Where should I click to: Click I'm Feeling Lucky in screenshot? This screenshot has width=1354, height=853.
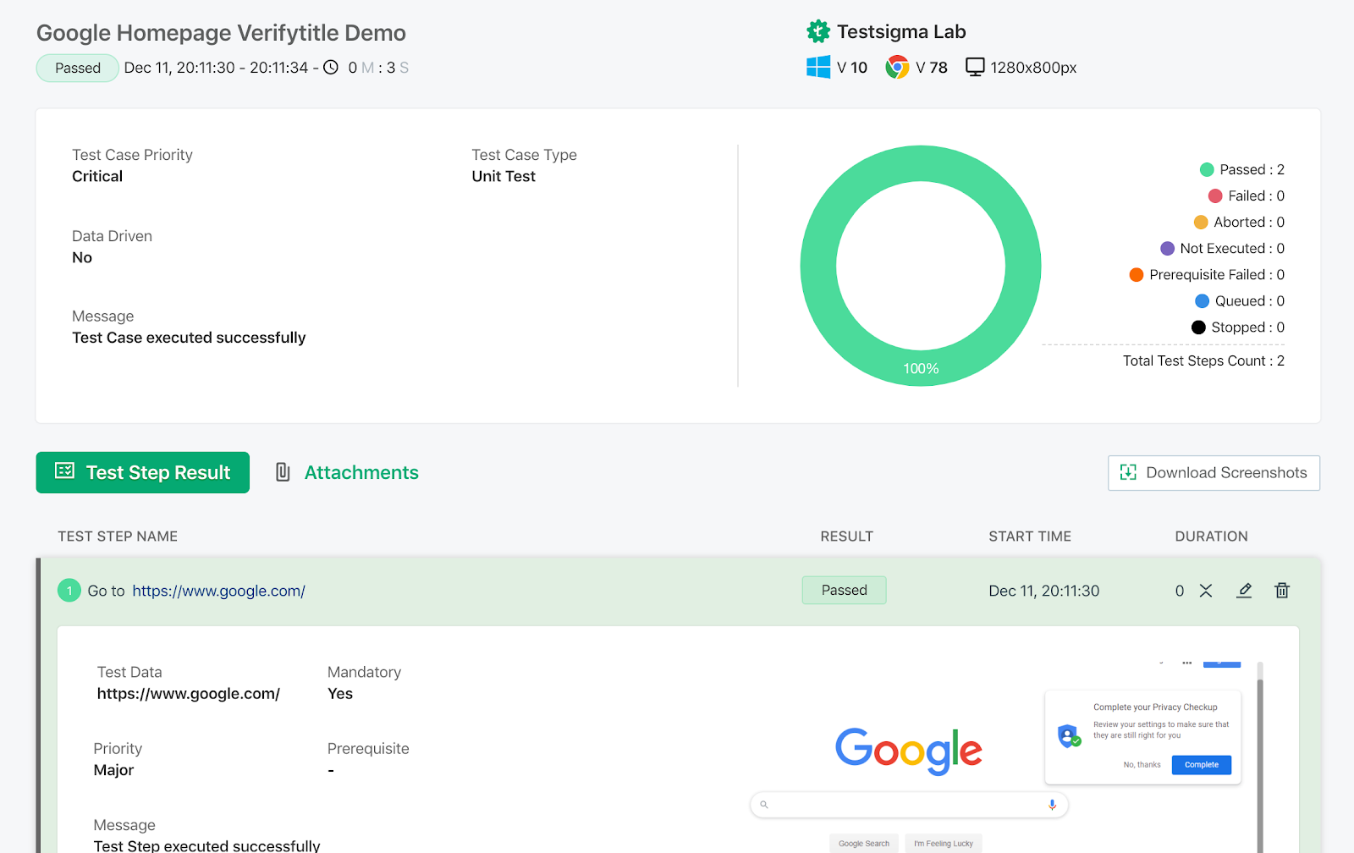click(x=944, y=844)
